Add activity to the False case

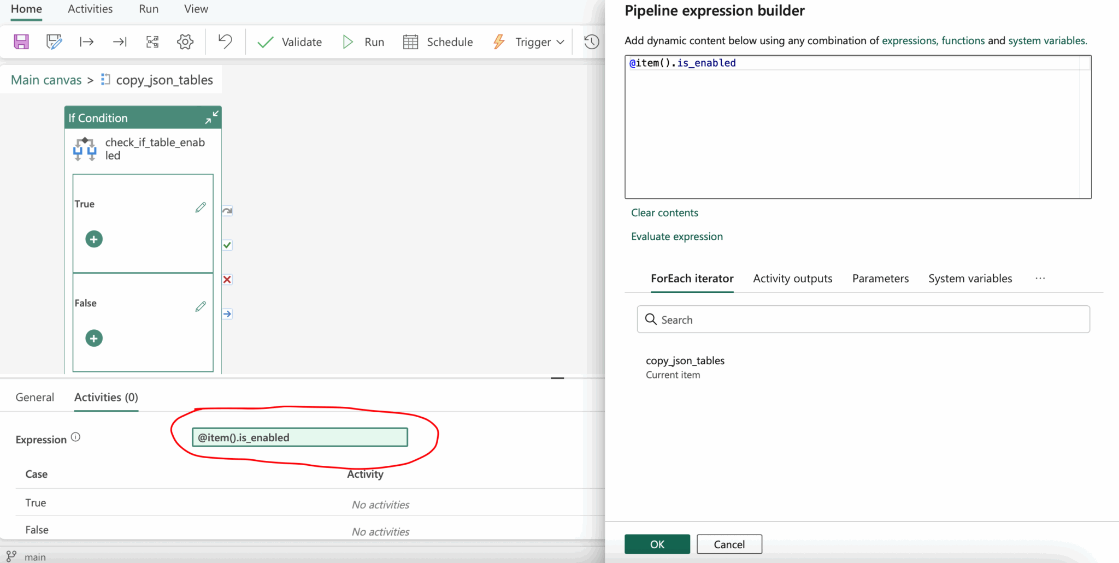[94, 339]
